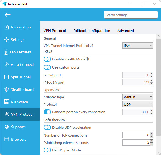This screenshot has width=161, height=155.
Task: Click the Search settings field
Action: 131,15
